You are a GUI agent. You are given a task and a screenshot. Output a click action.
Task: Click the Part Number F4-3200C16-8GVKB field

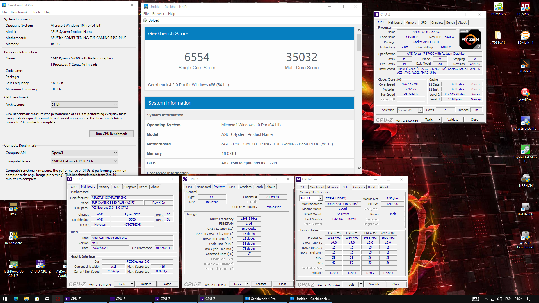[x=342, y=219]
